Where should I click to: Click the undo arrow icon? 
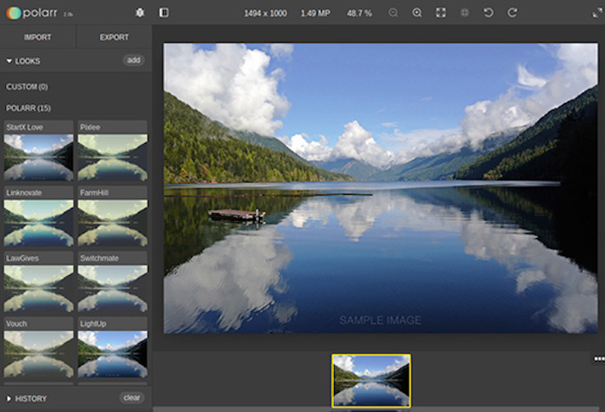(x=488, y=12)
